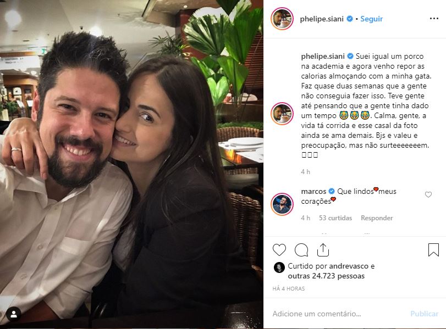The height and width of the screenshot is (329, 446).
Task: Share the post via upload arrow icon
Action: coord(323,250)
